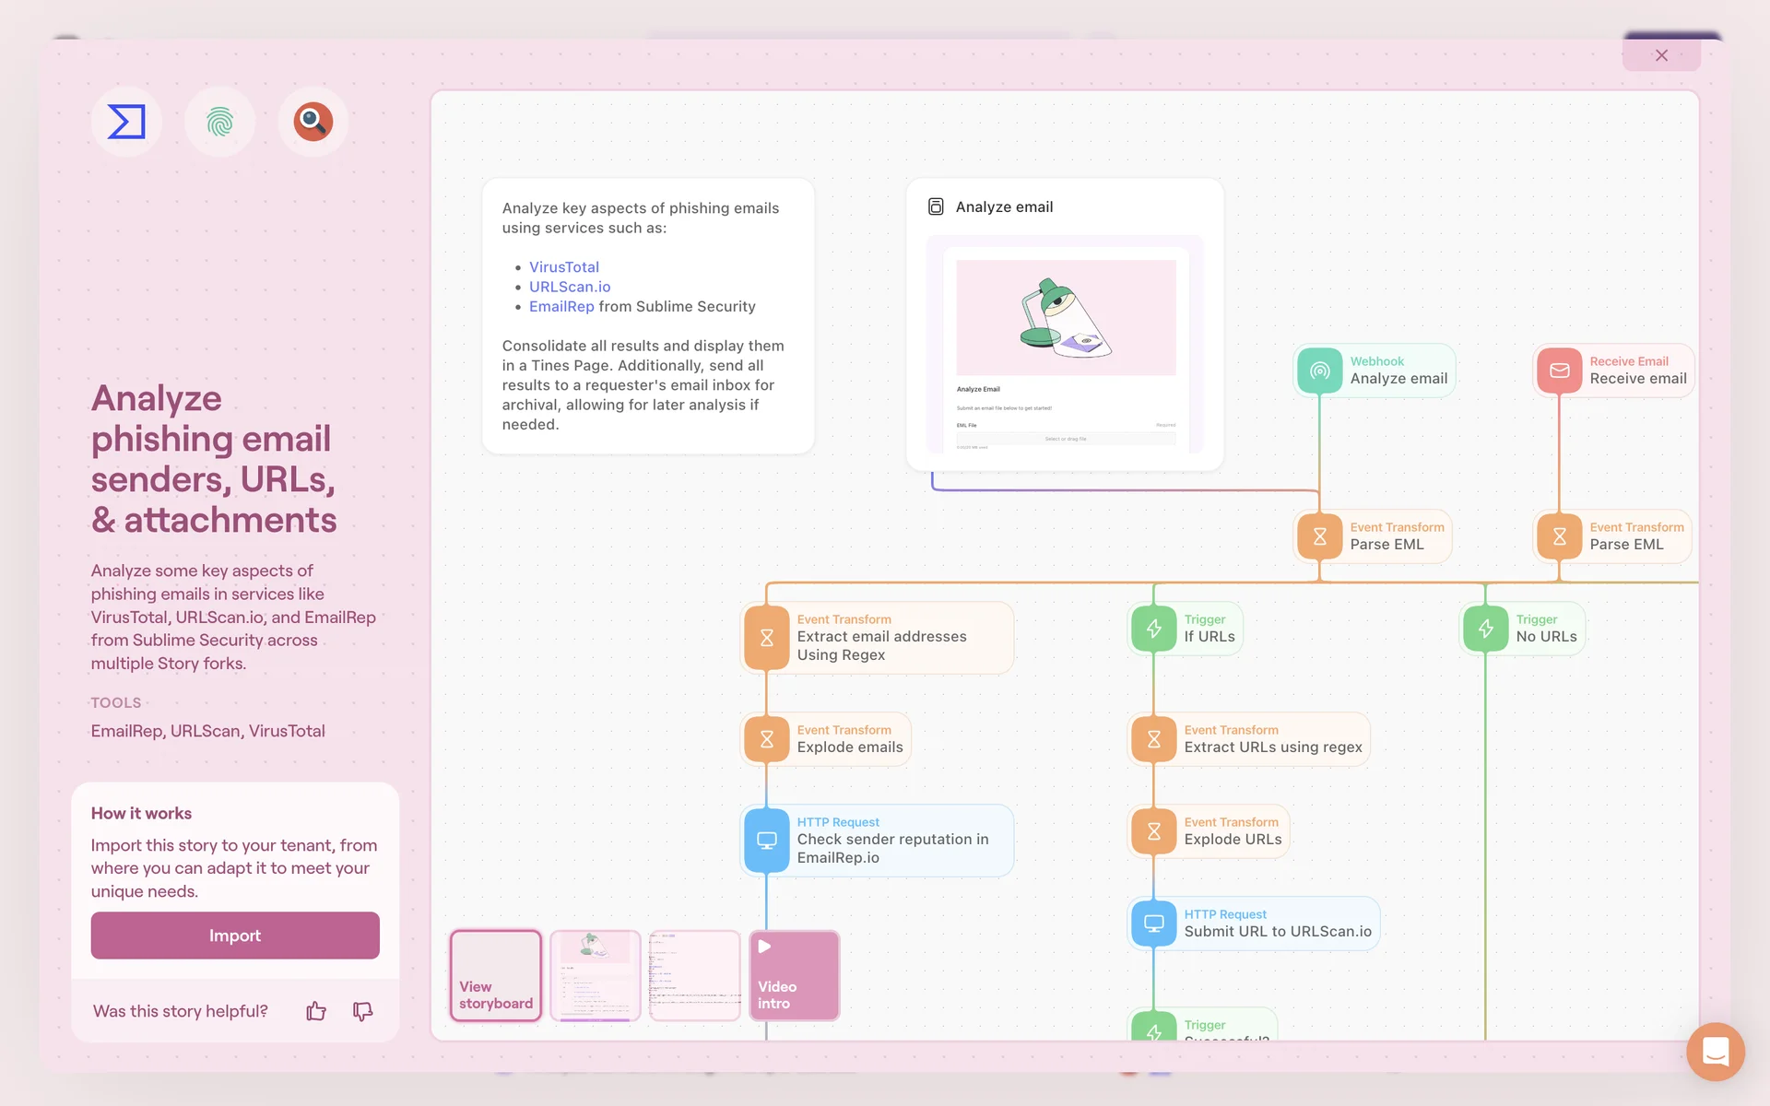This screenshot has width=1770, height=1106.
Task: Click the red magnifier URLScan icon
Action: coord(313,122)
